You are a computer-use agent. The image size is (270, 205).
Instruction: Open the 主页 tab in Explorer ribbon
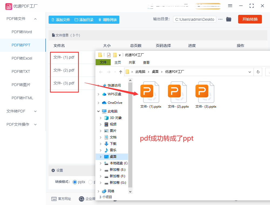coord(118,62)
